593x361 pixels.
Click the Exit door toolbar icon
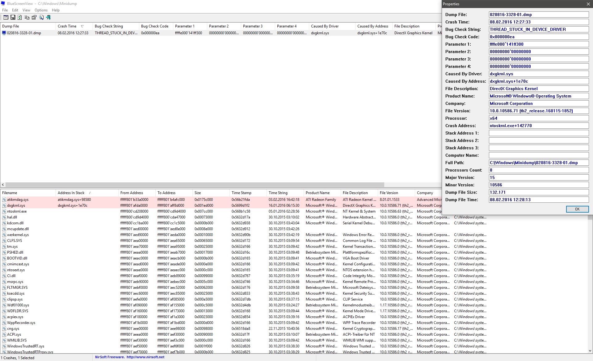(x=48, y=18)
